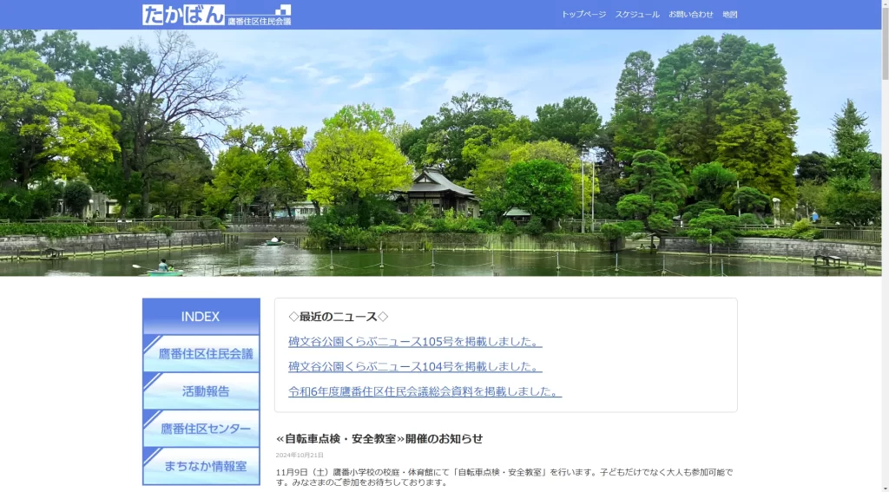Screen dimensions: 889x492
Task: Open the トップページ navigation link
Action: pyautogui.click(x=583, y=15)
